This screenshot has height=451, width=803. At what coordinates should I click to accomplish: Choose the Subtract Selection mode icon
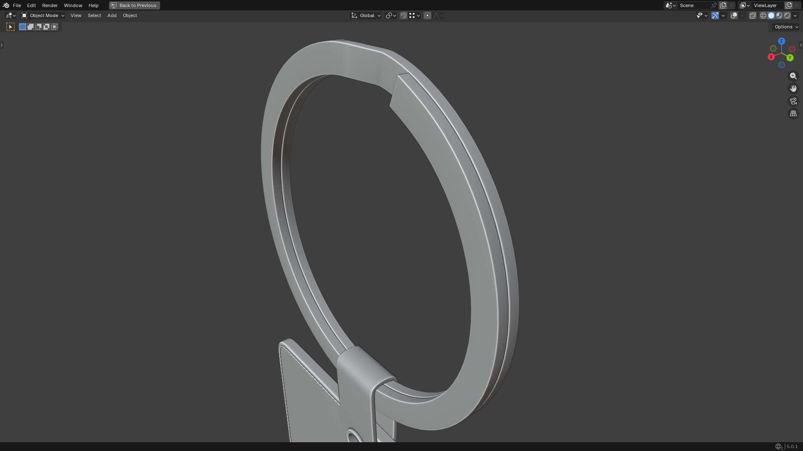pos(38,27)
